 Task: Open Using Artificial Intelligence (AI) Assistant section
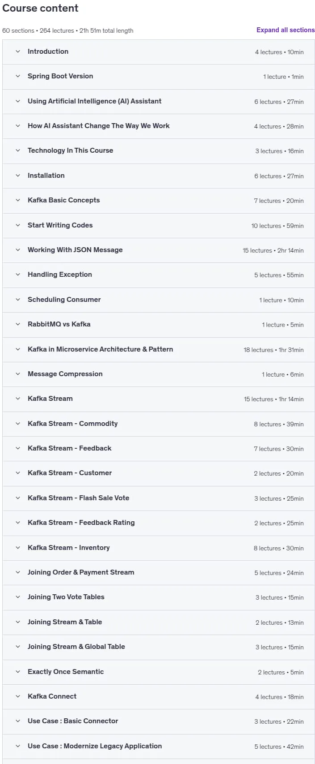click(x=159, y=101)
